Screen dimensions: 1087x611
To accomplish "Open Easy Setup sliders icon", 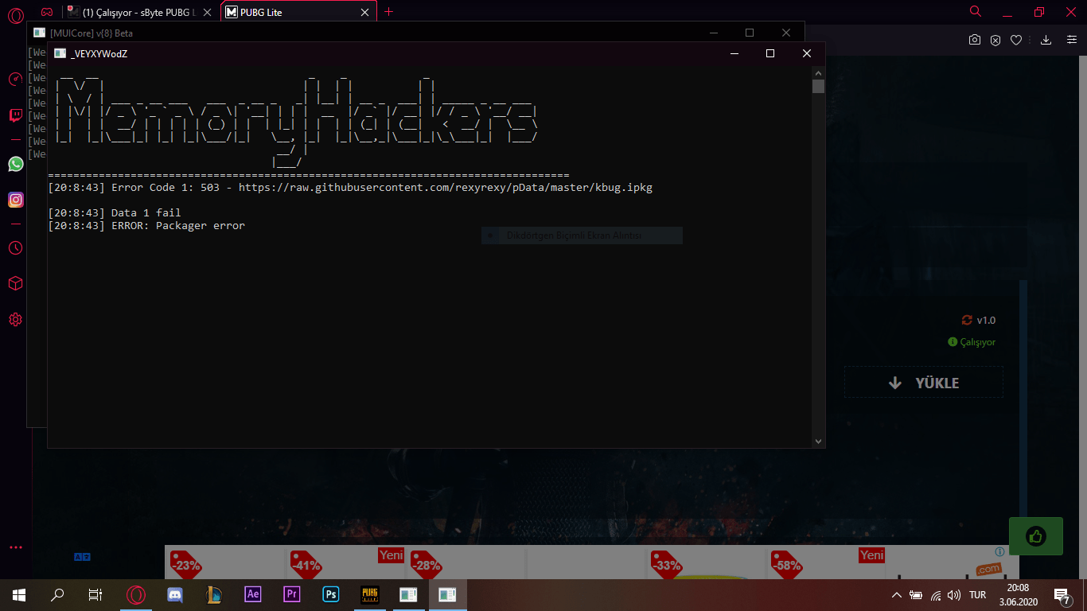I will coord(1071,40).
